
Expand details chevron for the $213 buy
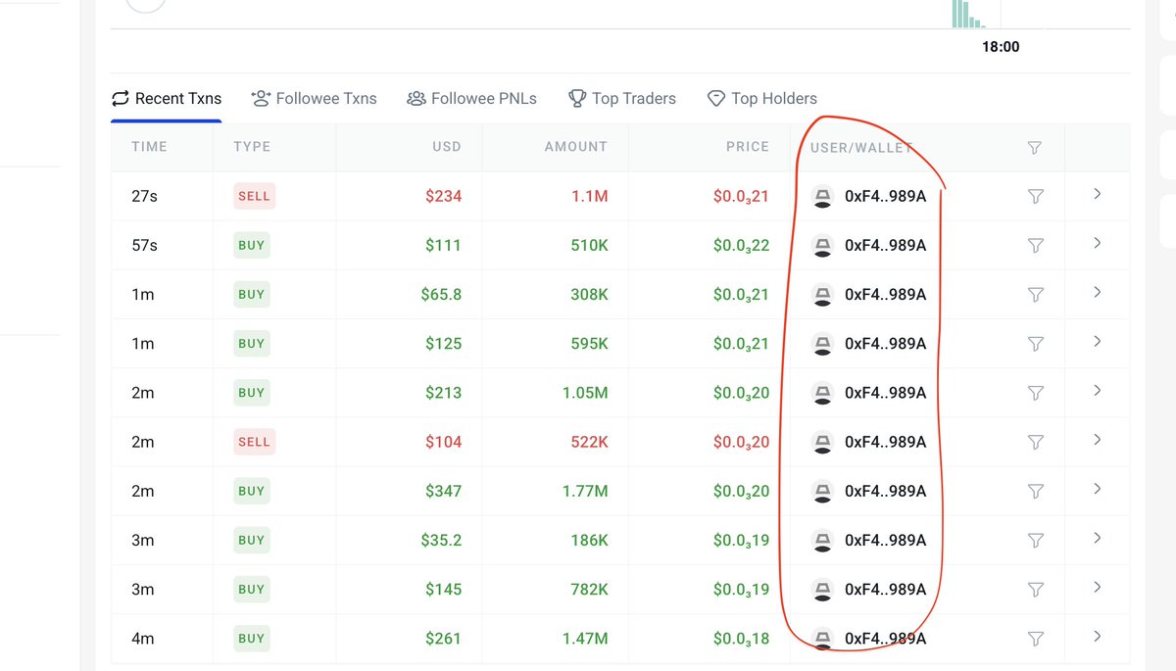[x=1097, y=390]
